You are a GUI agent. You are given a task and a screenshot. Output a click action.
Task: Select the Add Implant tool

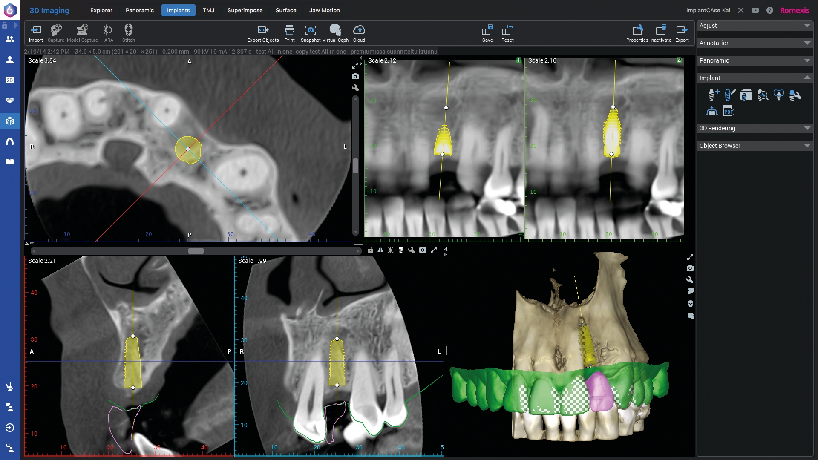(x=714, y=95)
